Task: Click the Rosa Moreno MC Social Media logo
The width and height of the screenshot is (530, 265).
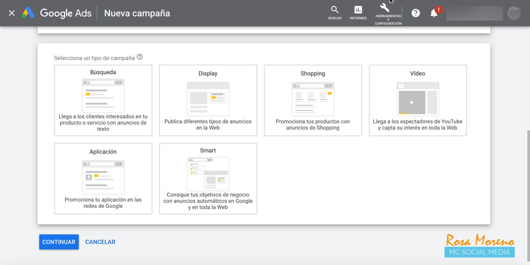Action: (x=479, y=246)
